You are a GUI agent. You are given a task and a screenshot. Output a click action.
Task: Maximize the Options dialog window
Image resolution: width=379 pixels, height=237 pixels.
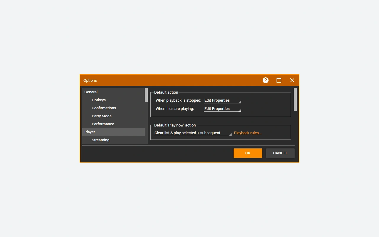click(279, 80)
